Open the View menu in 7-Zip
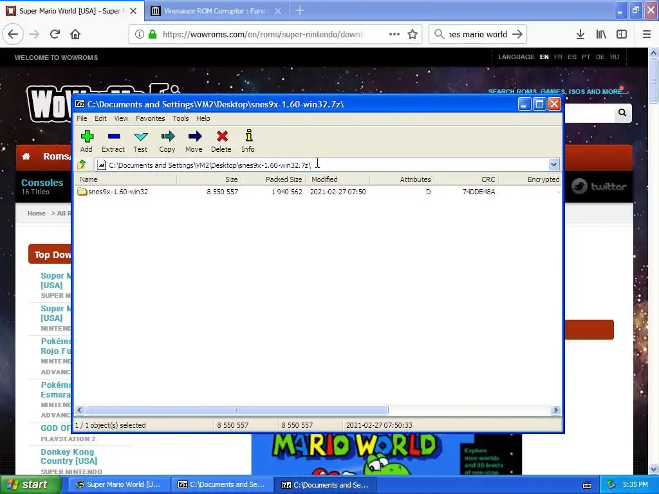 coord(121,118)
